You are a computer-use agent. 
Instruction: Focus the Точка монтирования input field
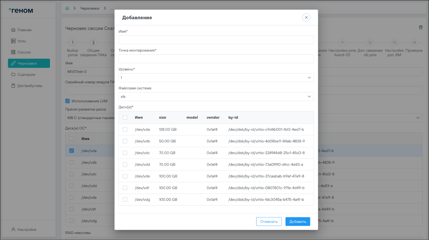[x=216, y=59]
